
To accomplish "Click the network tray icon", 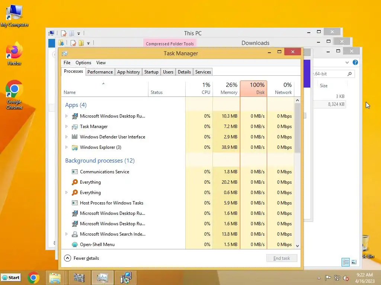I will (337, 278).
